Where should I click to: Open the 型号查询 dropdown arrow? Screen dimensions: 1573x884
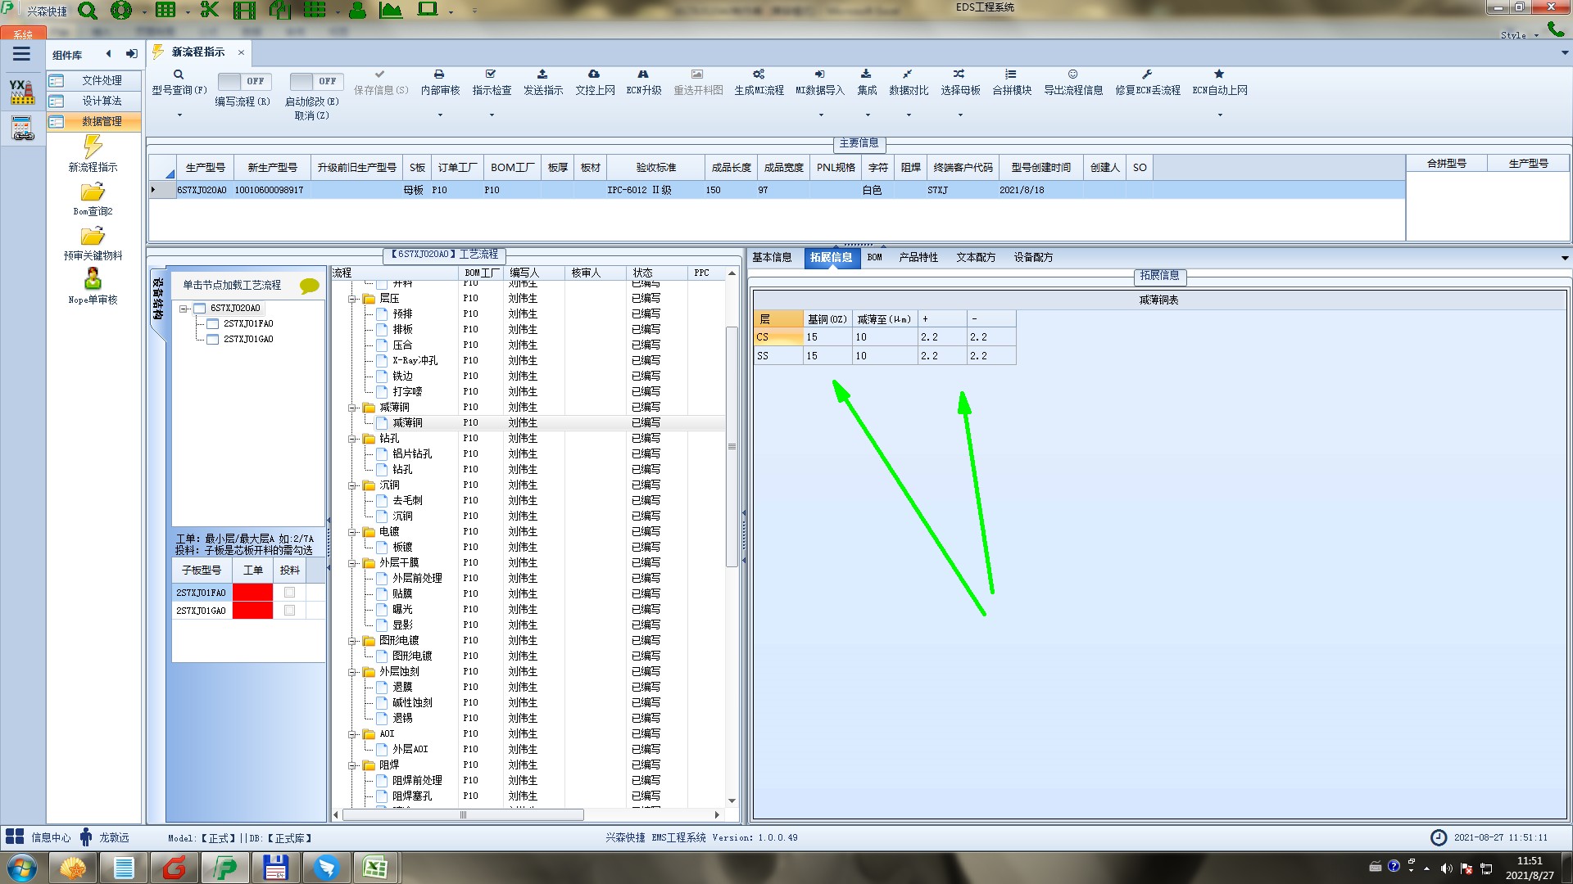pyautogui.click(x=179, y=115)
